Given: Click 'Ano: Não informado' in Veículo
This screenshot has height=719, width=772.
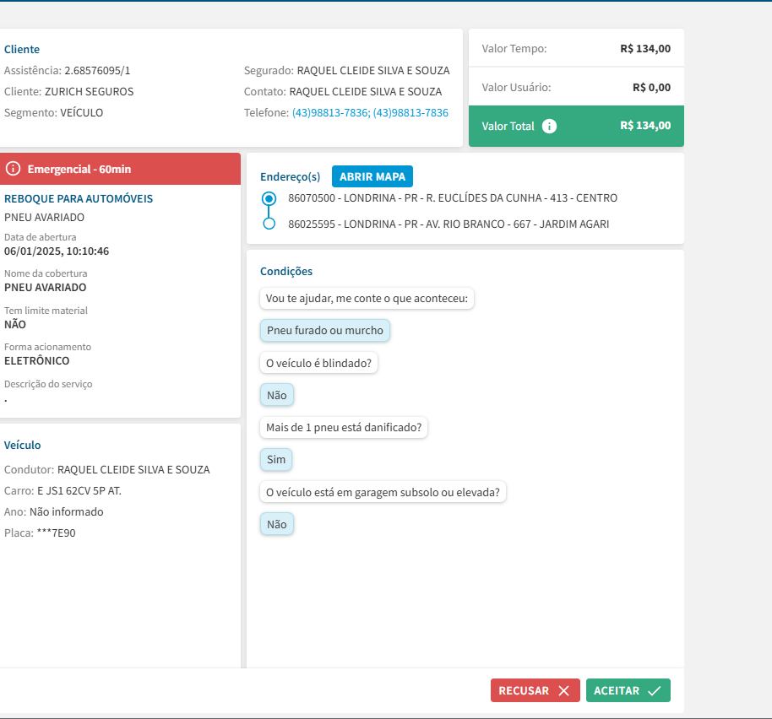Looking at the screenshot, I should click(x=54, y=512).
